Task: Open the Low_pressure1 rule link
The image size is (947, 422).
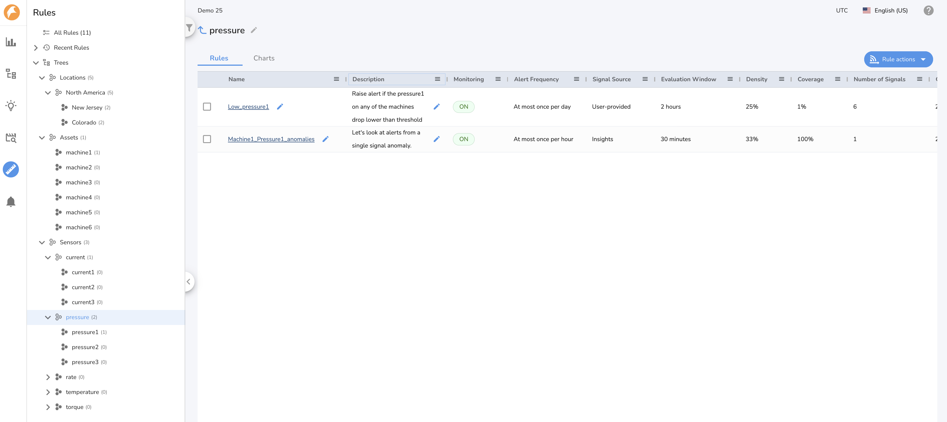Action: pyautogui.click(x=248, y=106)
